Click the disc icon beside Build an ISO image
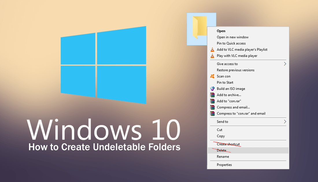Image resolution: width=318 pixels, height=182 pixels. click(x=212, y=89)
